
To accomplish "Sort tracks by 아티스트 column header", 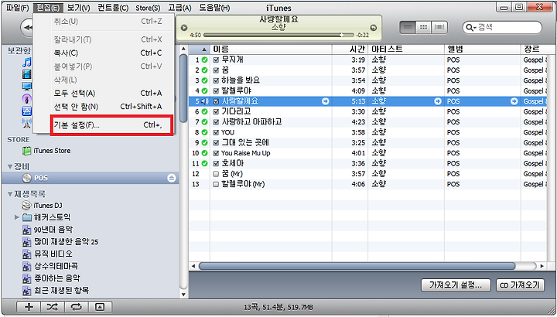I will click(x=406, y=49).
